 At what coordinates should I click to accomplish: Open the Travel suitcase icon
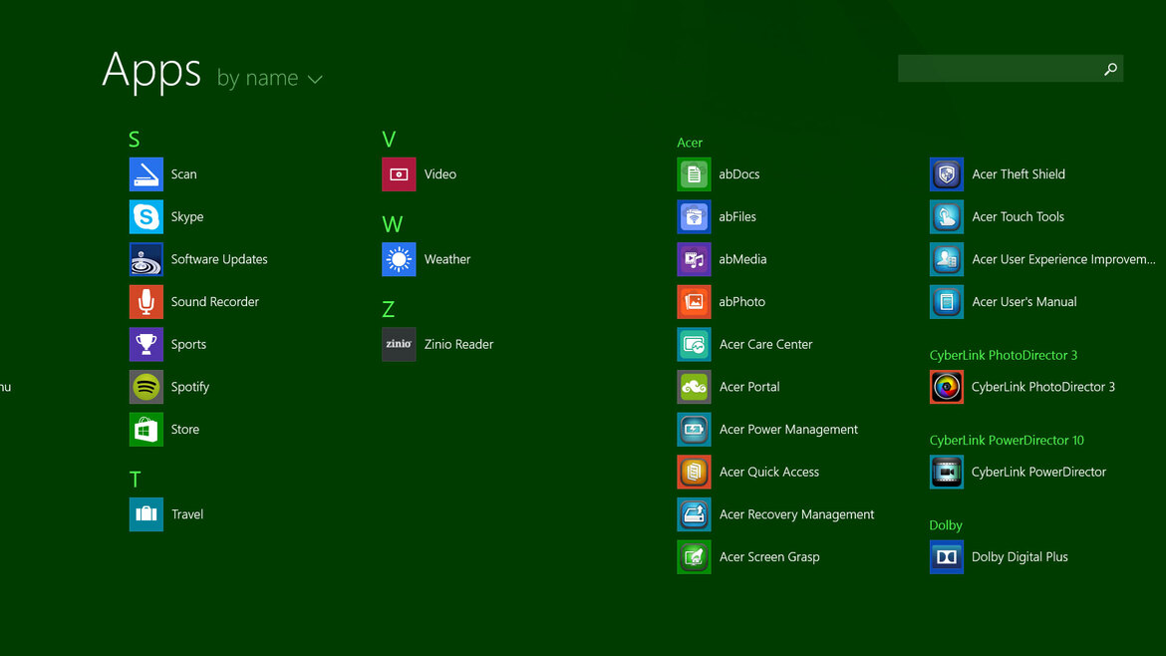point(146,514)
